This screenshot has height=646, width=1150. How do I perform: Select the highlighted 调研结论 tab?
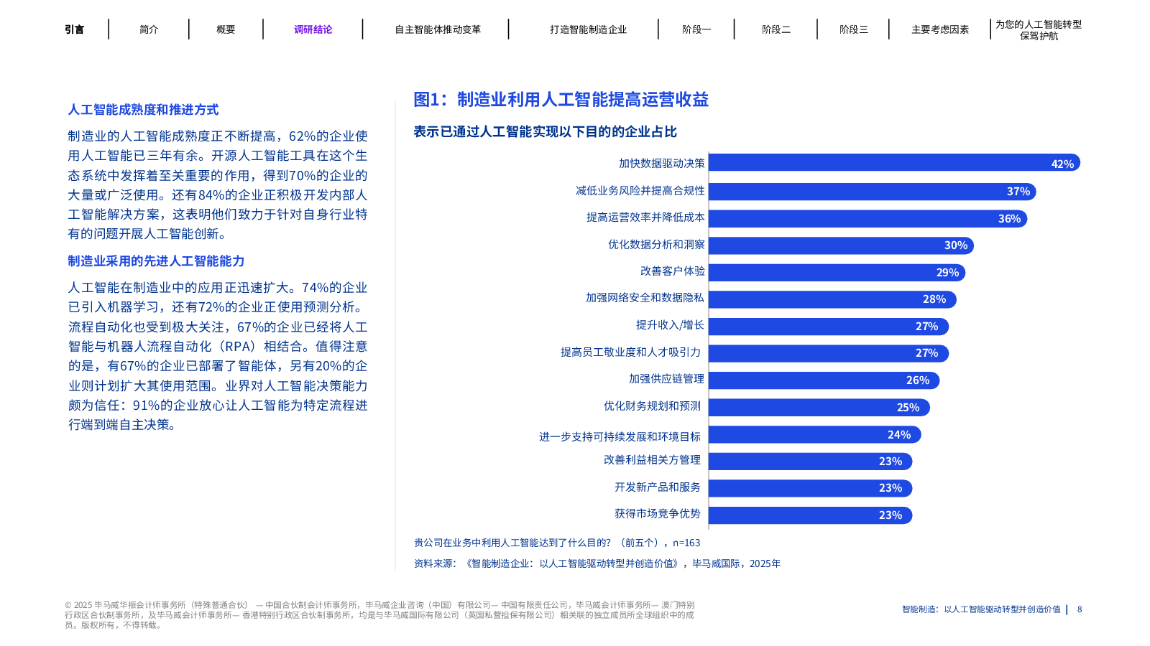click(313, 29)
